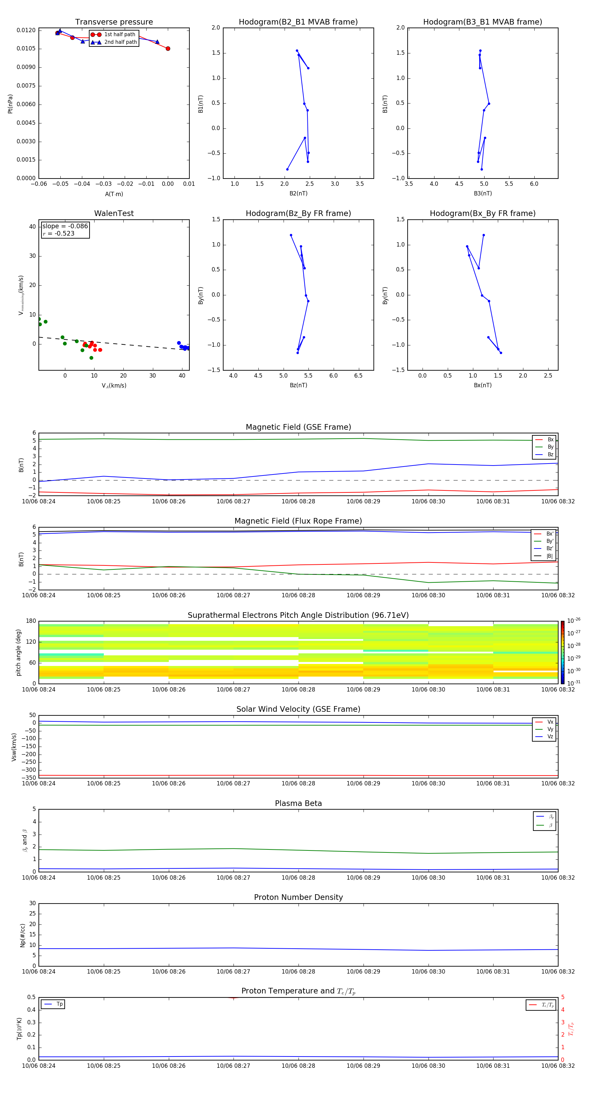Click the "Magnetic Field (Flux Rope Frame)" title

298,521
